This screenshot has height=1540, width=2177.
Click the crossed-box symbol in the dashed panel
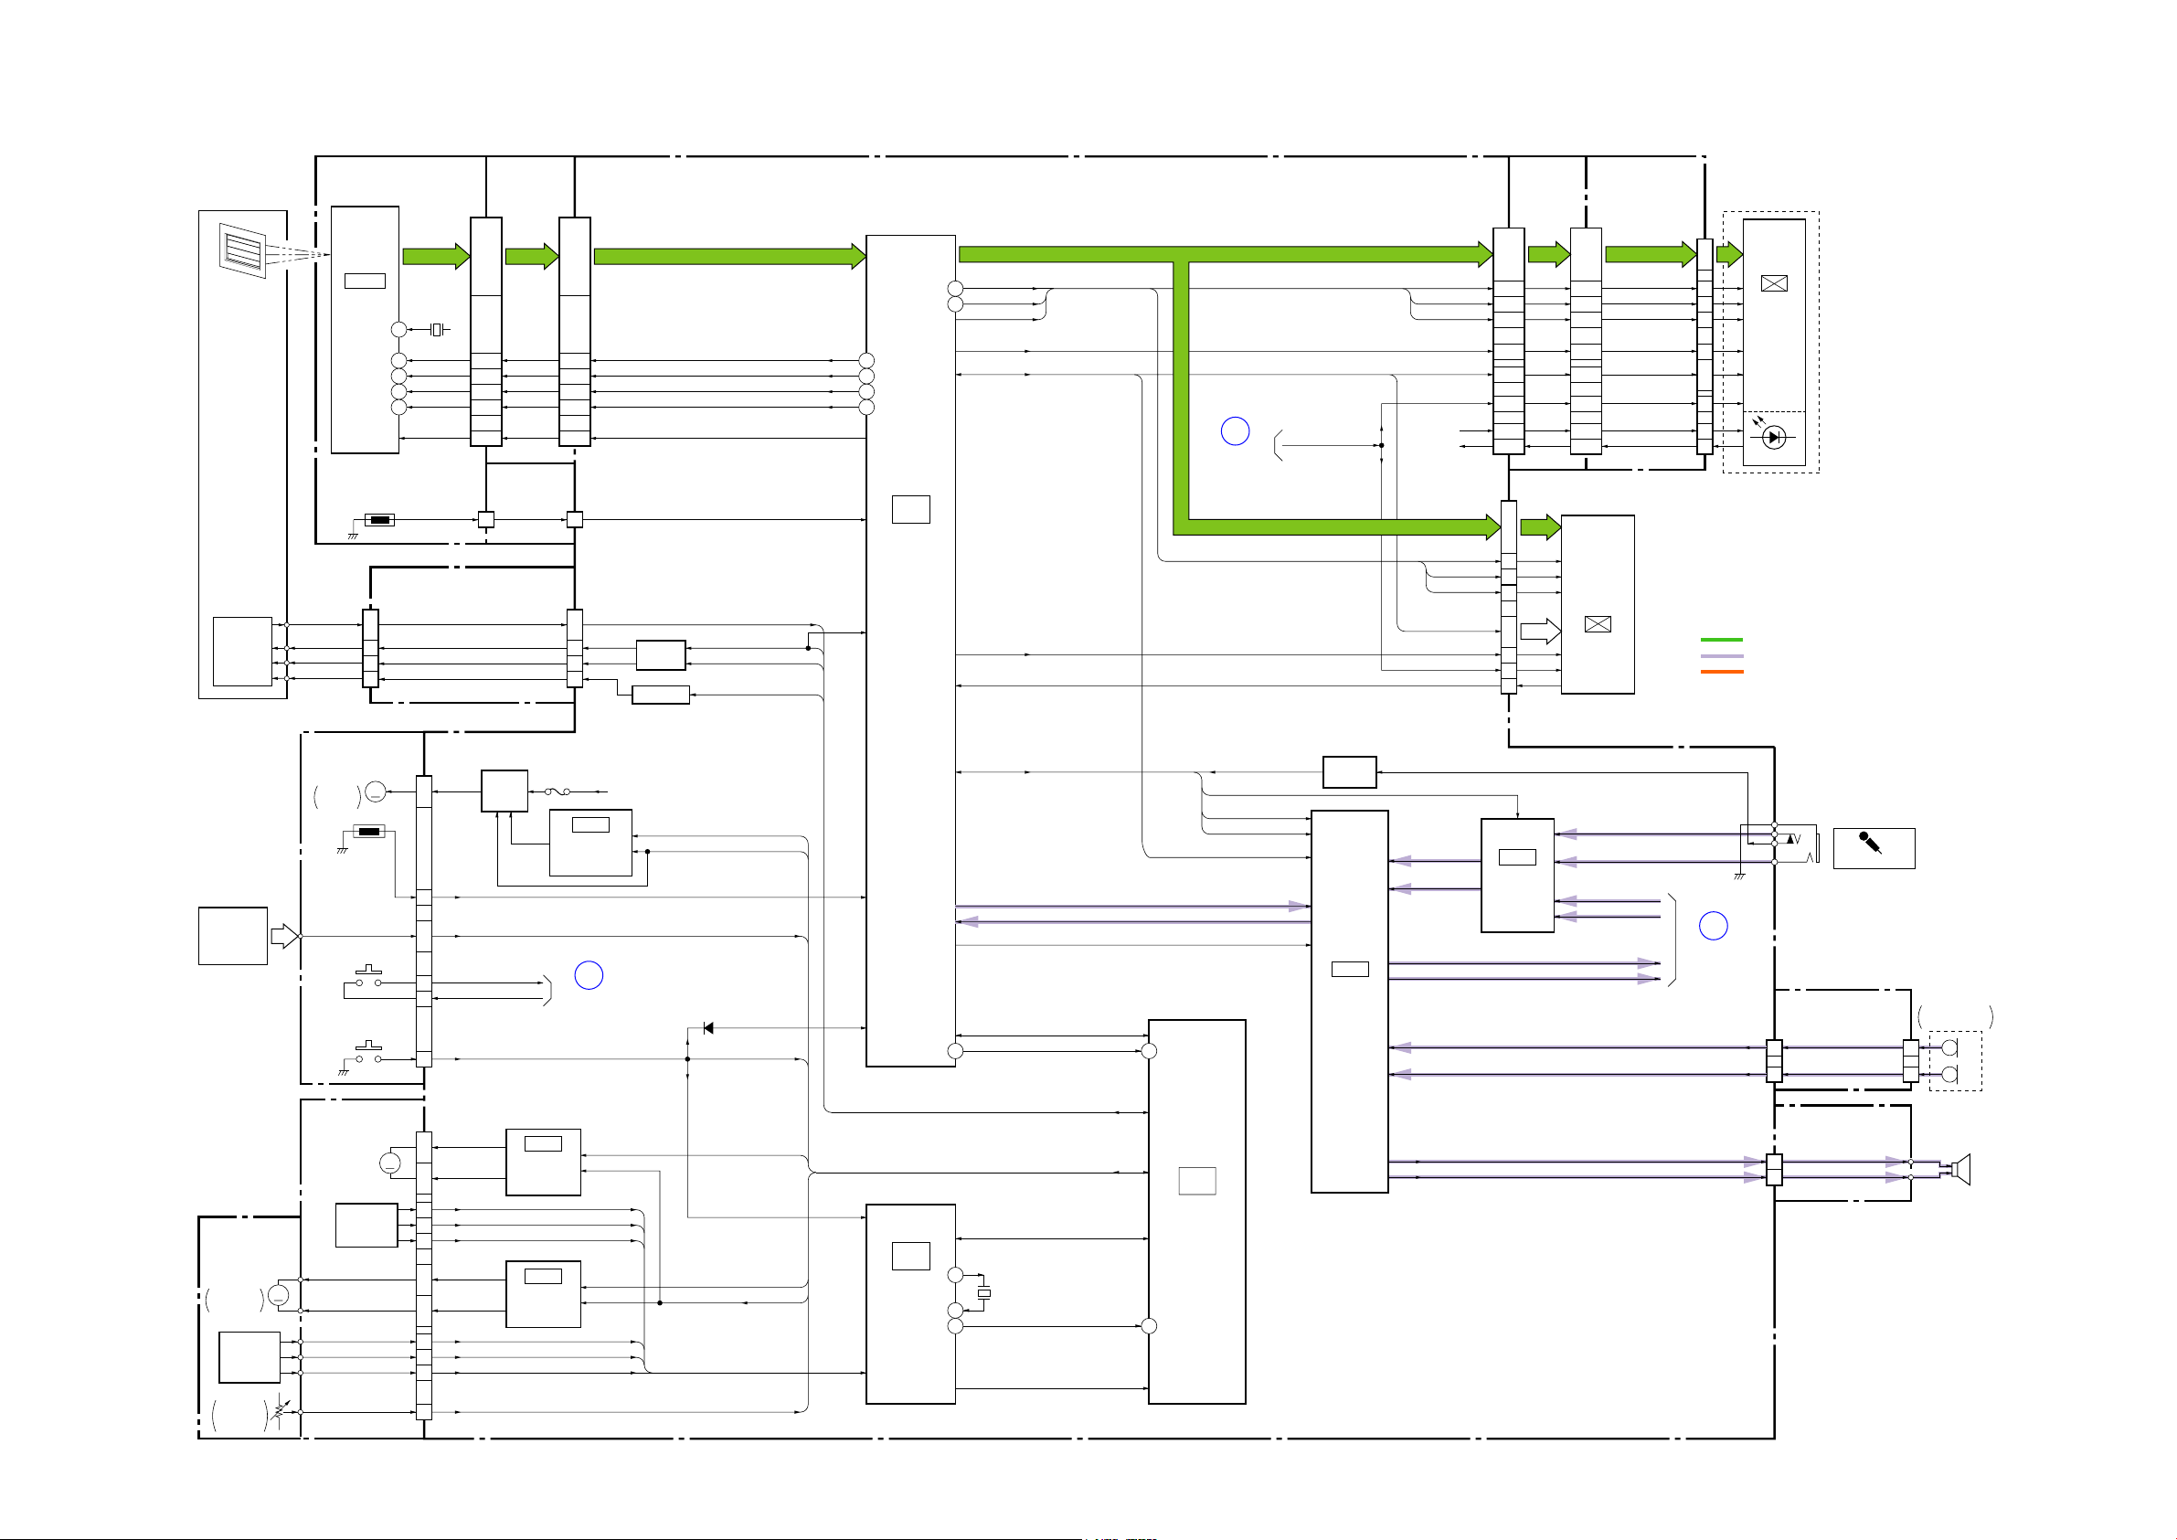pyautogui.click(x=1773, y=283)
